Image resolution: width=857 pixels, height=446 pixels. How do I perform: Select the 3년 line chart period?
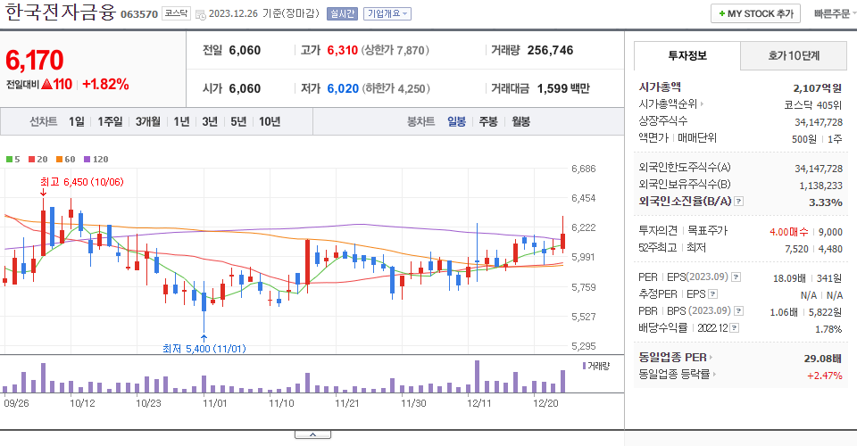pyautogui.click(x=210, y=121)
